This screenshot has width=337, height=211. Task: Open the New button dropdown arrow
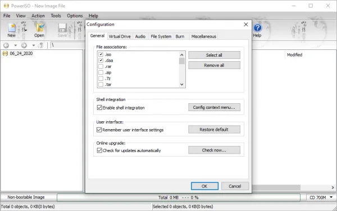tap(25, 30)
